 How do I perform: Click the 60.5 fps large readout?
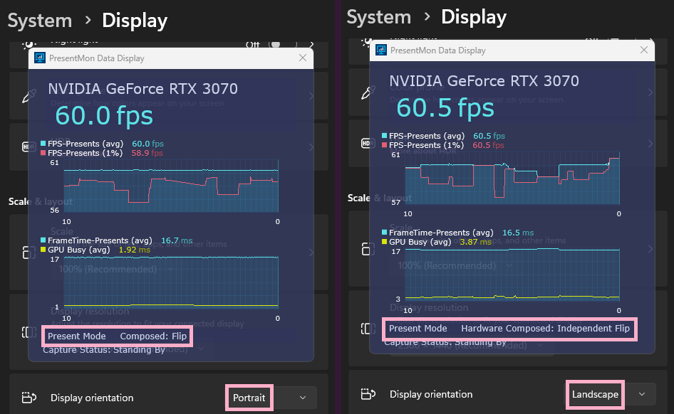445,107
